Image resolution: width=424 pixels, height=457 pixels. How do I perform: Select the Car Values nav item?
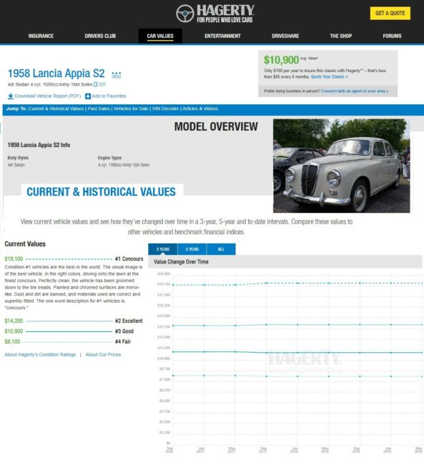(x=160, y=36)
